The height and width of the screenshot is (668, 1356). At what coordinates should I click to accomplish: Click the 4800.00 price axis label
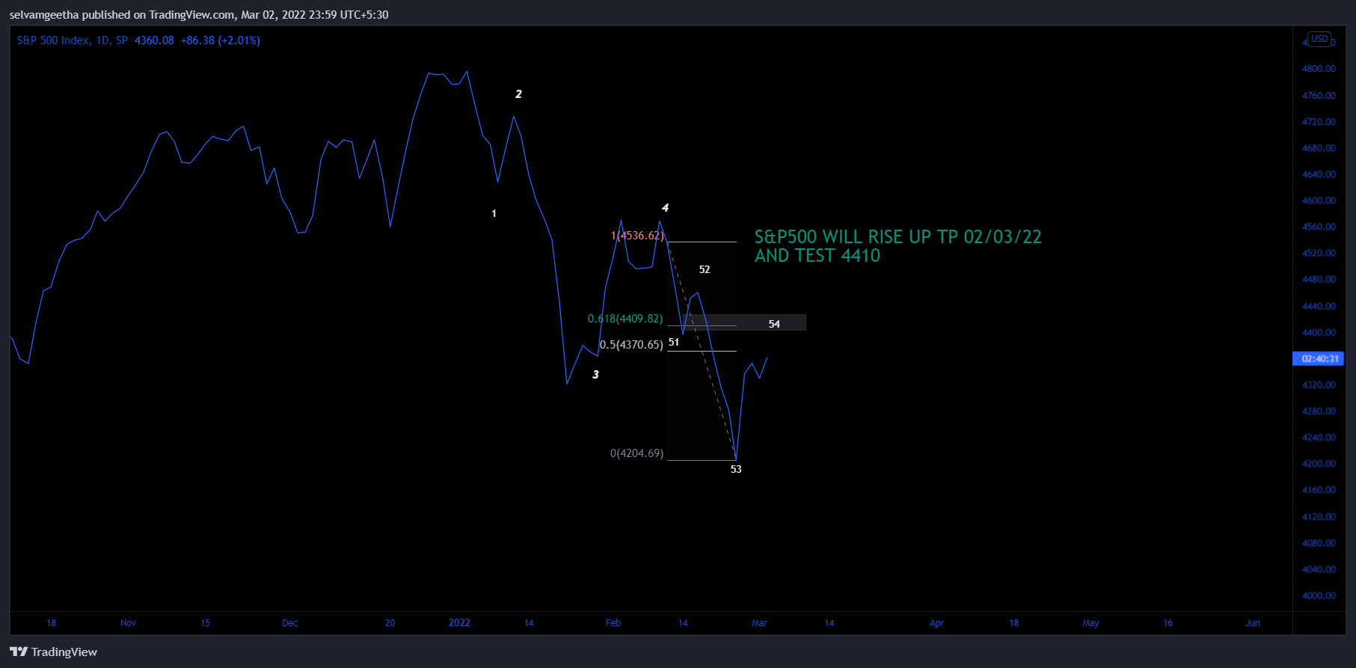point(1319,69)
